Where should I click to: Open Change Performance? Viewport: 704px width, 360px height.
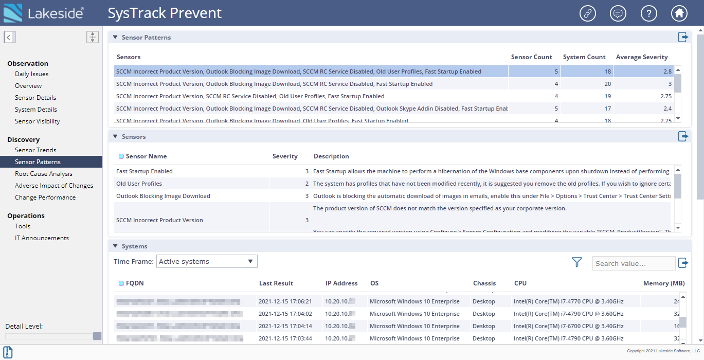pyautogui.click(x=45, y=197)
